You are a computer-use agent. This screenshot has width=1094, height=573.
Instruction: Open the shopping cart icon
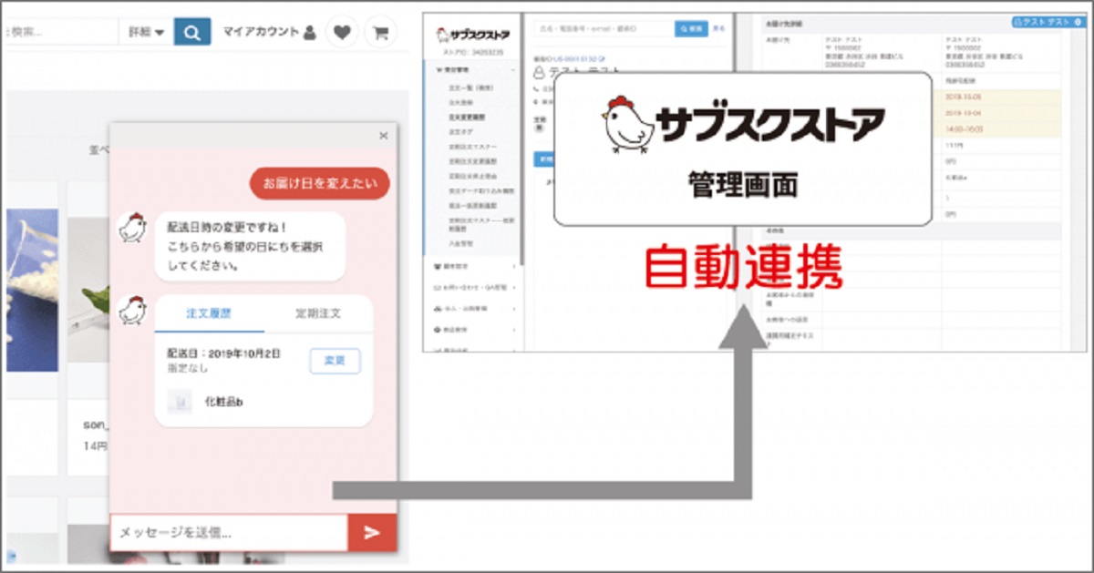(380, 32)
